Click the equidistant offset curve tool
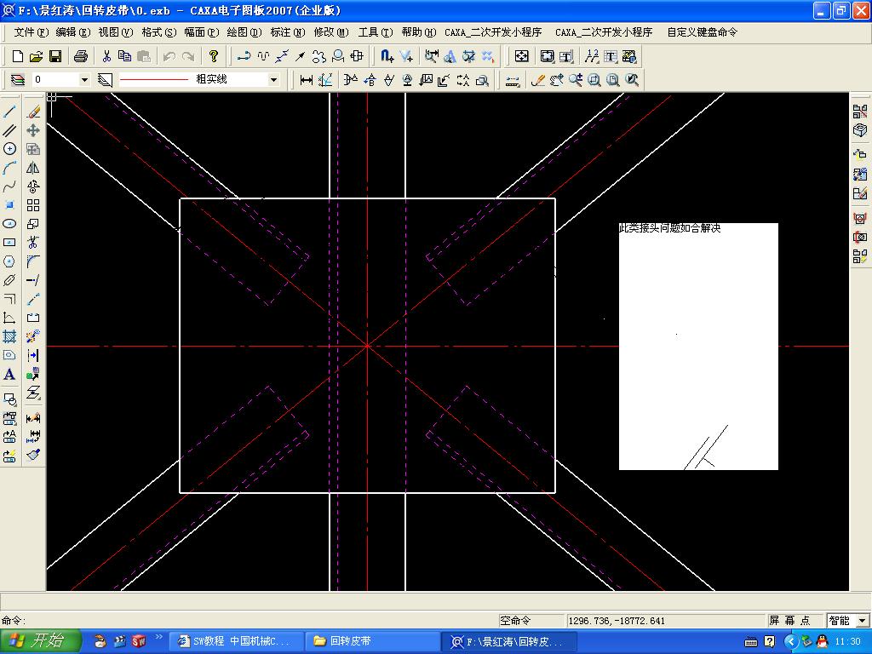This screenshot has height=654, width=872. tap(9, 299)
